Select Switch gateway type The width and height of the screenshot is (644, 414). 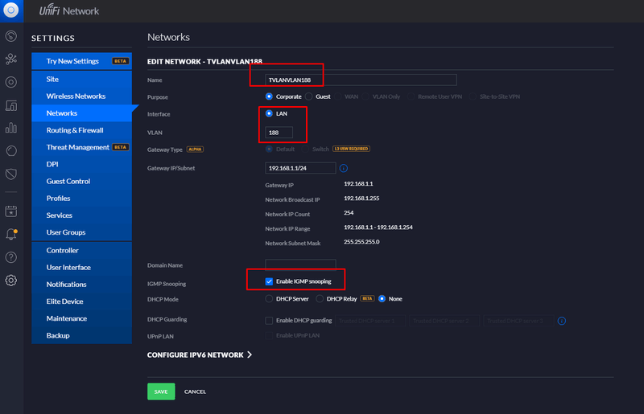click(x=305, y=149)
